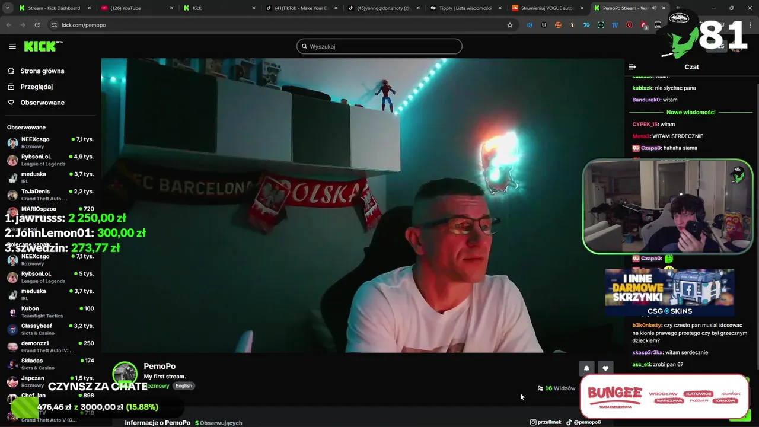
Task: Click username b3k0niasty in chat
Action: tap(647, 326)
